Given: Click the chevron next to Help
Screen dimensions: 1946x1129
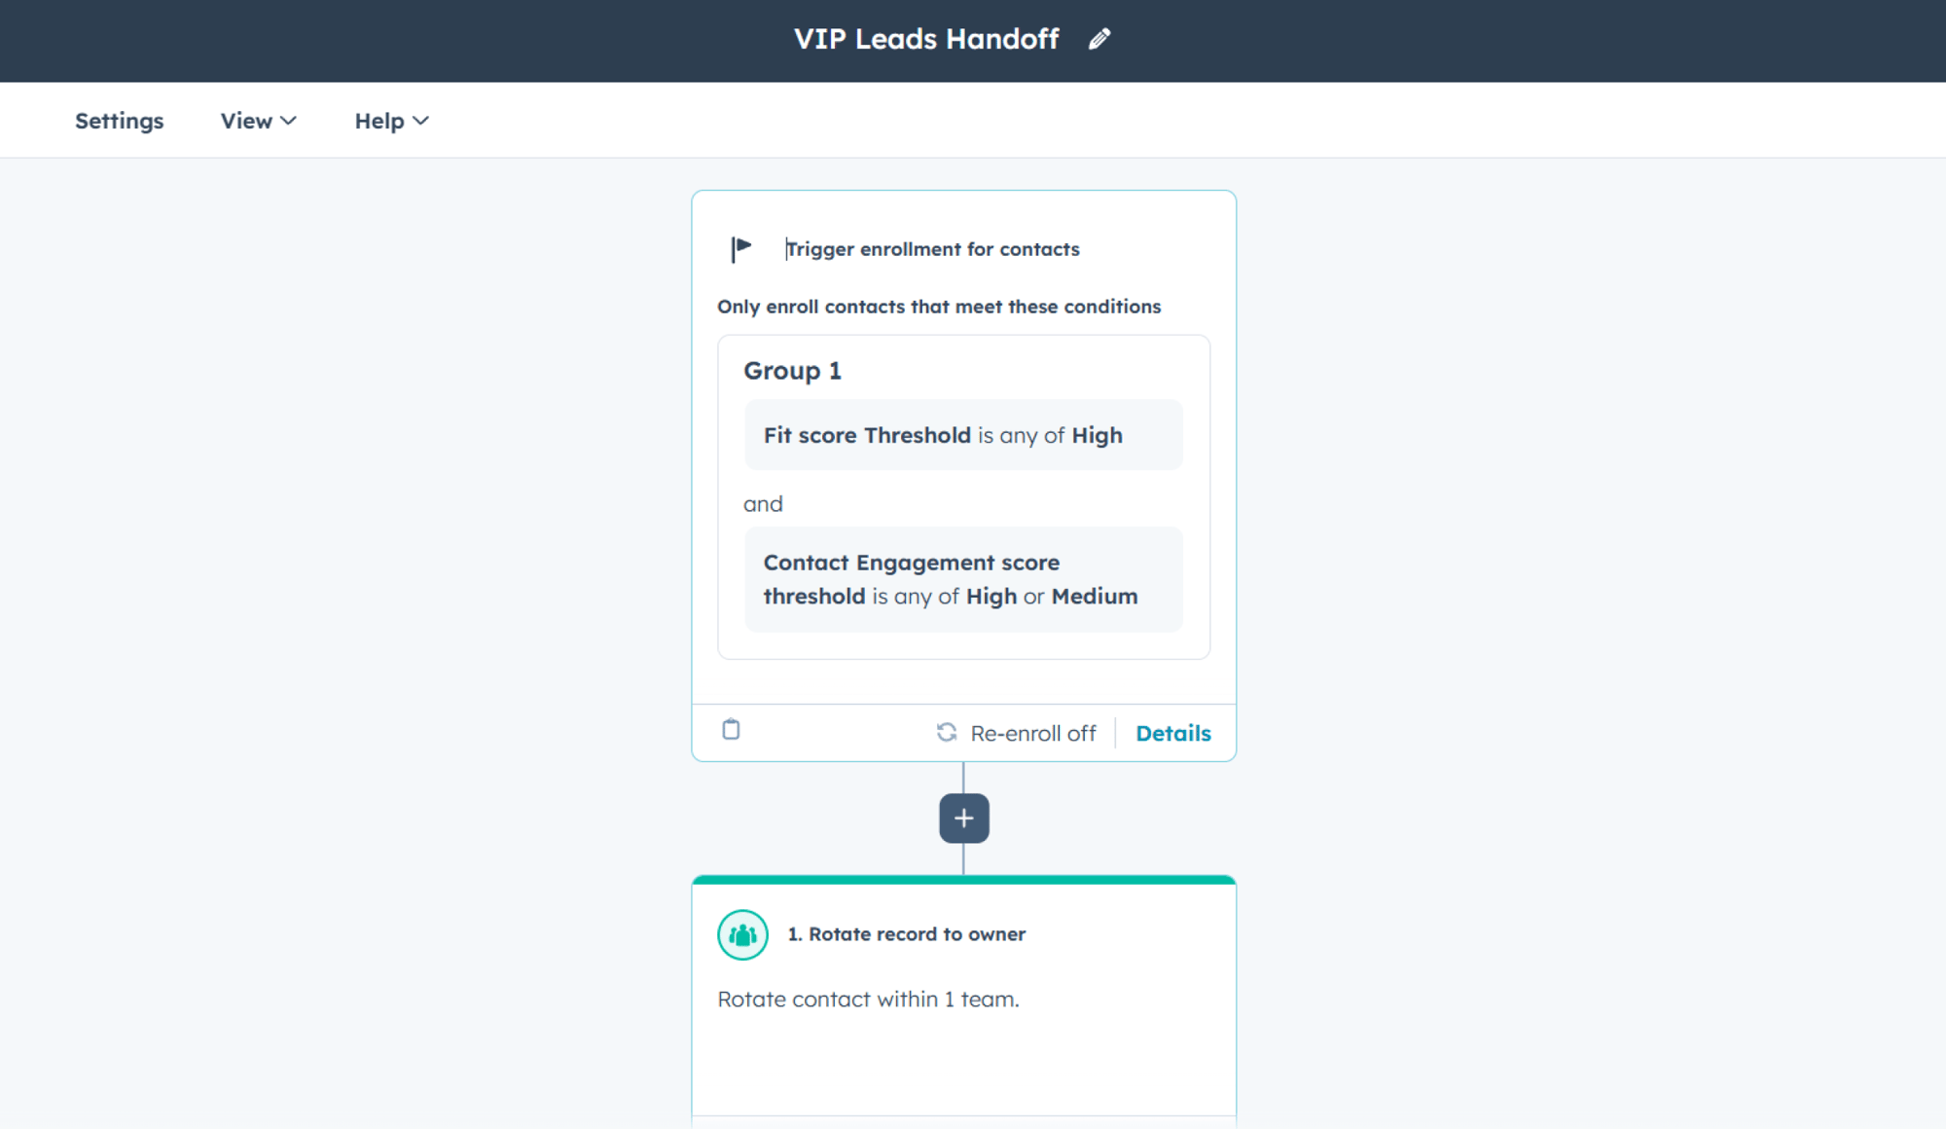Looking at the screenshot, I should coord(420,121).
